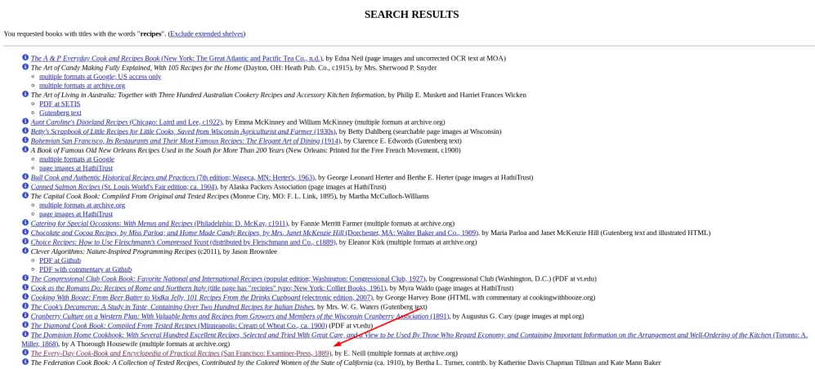Open multiple formats at Google; US access only
The height and width of the screenshot is (369, 815).
point(101,76)
